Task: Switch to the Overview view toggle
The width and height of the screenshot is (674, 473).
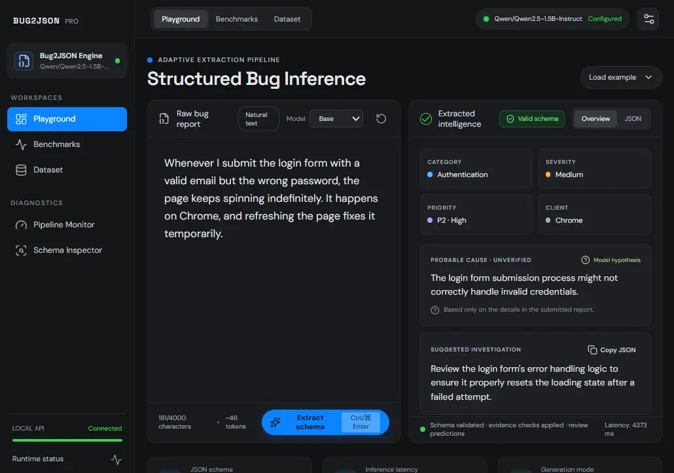Action: point(595,119)
